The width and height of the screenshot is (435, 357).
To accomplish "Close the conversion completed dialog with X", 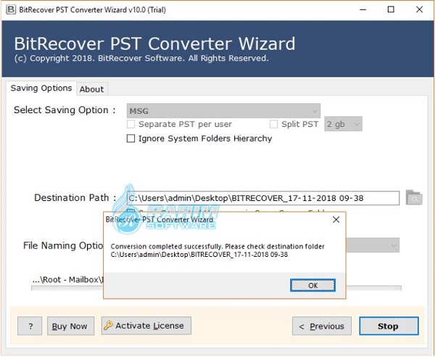I will tap(336, 220).
